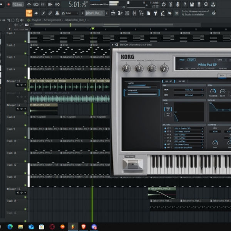Screen dimensions: 231x231
Task: Toggle the IFX 1 effect radio button
Action: point(165,128)
